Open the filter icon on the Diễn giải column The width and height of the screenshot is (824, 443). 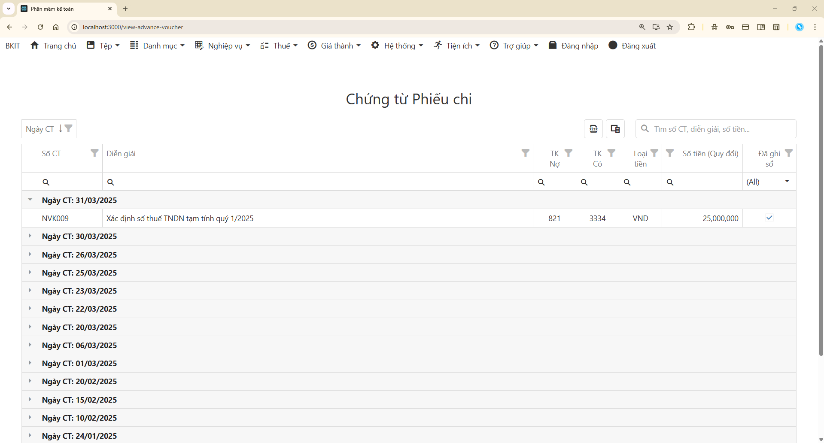(x=526, y=152)
